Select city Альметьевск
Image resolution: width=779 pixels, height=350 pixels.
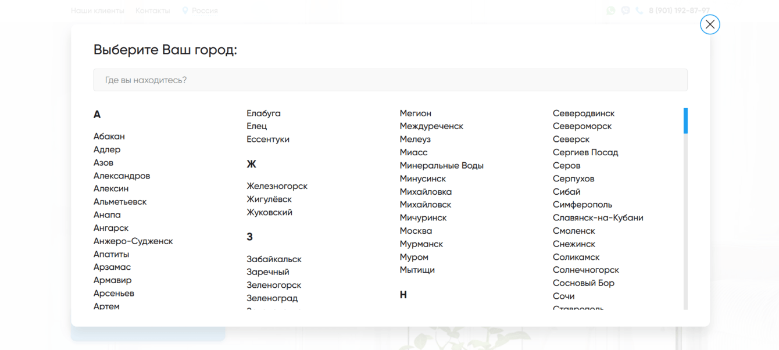pos(120,202)
